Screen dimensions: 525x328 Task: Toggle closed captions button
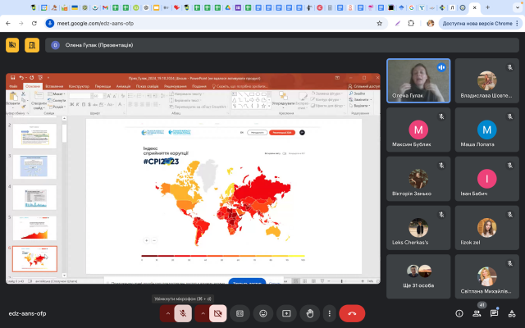tap(240, 312)
